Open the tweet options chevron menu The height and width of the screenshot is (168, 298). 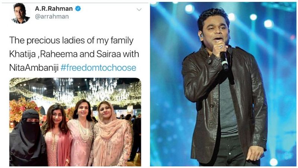[x=139, y=9]
